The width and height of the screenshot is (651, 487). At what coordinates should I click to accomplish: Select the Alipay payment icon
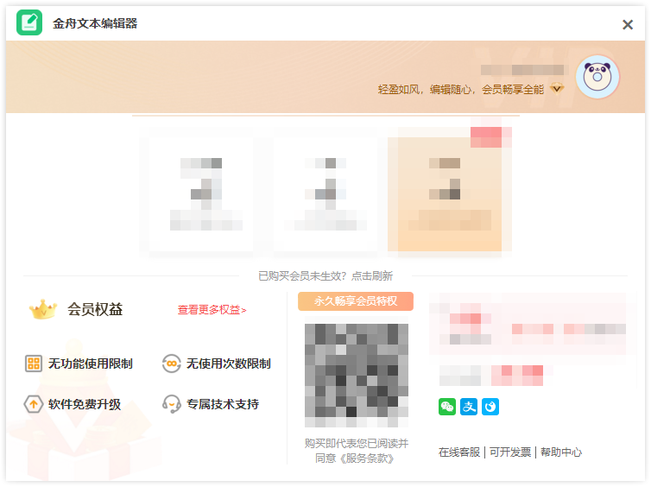[x=469, y=407]
